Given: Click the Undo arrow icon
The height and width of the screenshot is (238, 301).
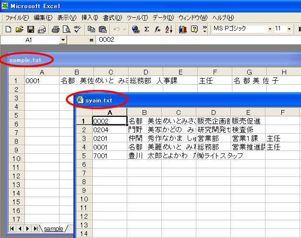Looking at the screenshot, I should point(117,29).
